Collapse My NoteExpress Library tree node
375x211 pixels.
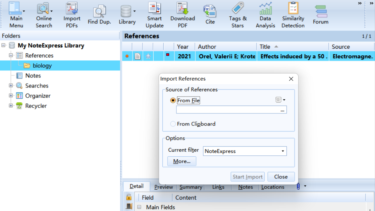tap(3, 45)
